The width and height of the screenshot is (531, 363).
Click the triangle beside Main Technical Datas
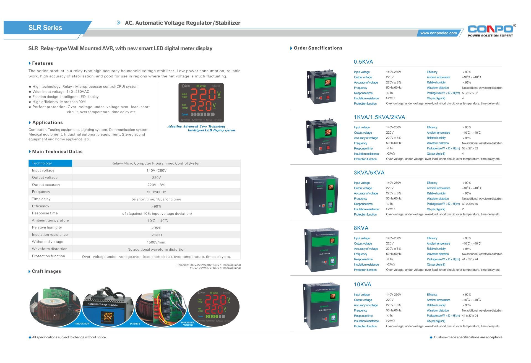click(x=30, y=152)
